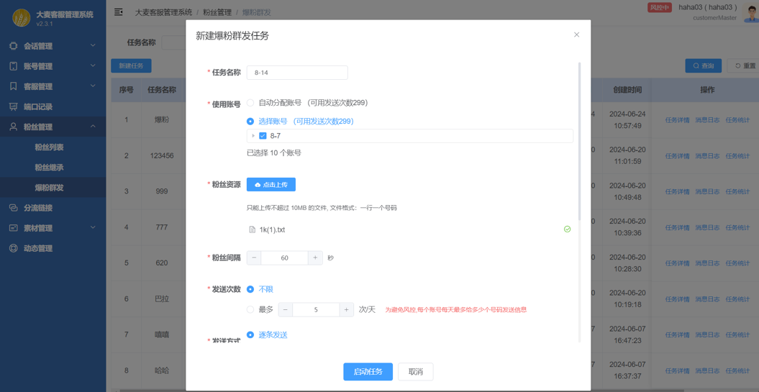
Task: Click 查询 search button
Action: tap(704, 66)
